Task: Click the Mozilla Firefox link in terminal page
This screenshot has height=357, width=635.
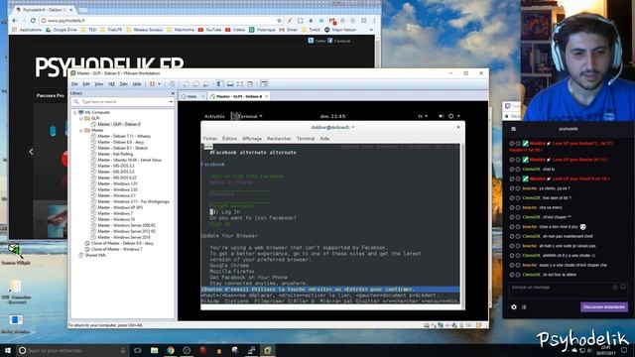Action: pyautogui.click(x=232, y=272)
